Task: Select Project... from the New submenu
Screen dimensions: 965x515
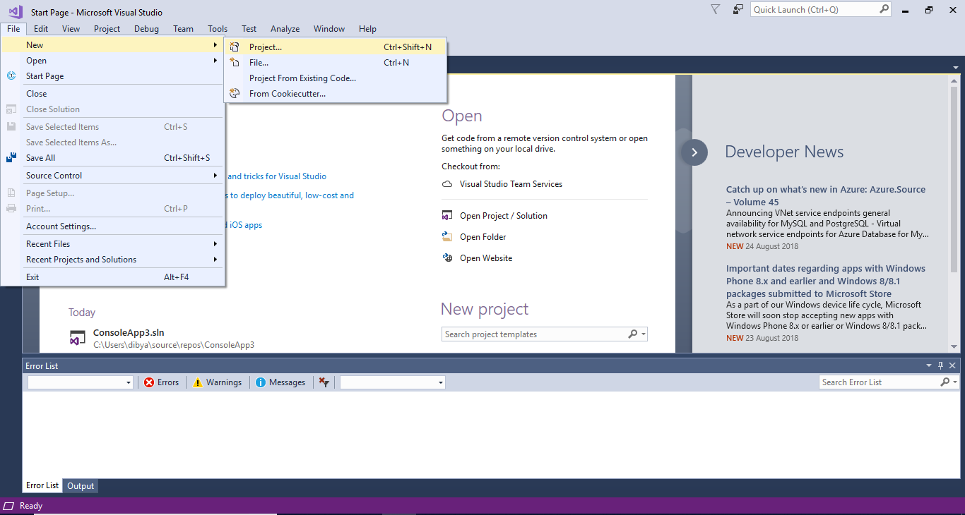Action: (336, 47)
